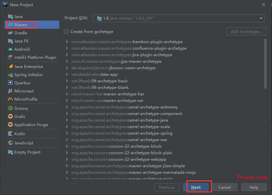This screenshot has width=272, height=195.
Task: Click the archetype list vertical scrollbar
Action: click(x=265, y=64)
